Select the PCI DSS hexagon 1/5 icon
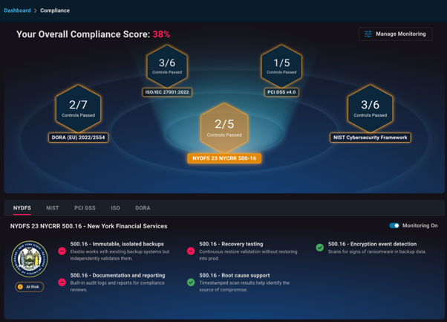Screen dimensions: 447x322 [281, 66]
